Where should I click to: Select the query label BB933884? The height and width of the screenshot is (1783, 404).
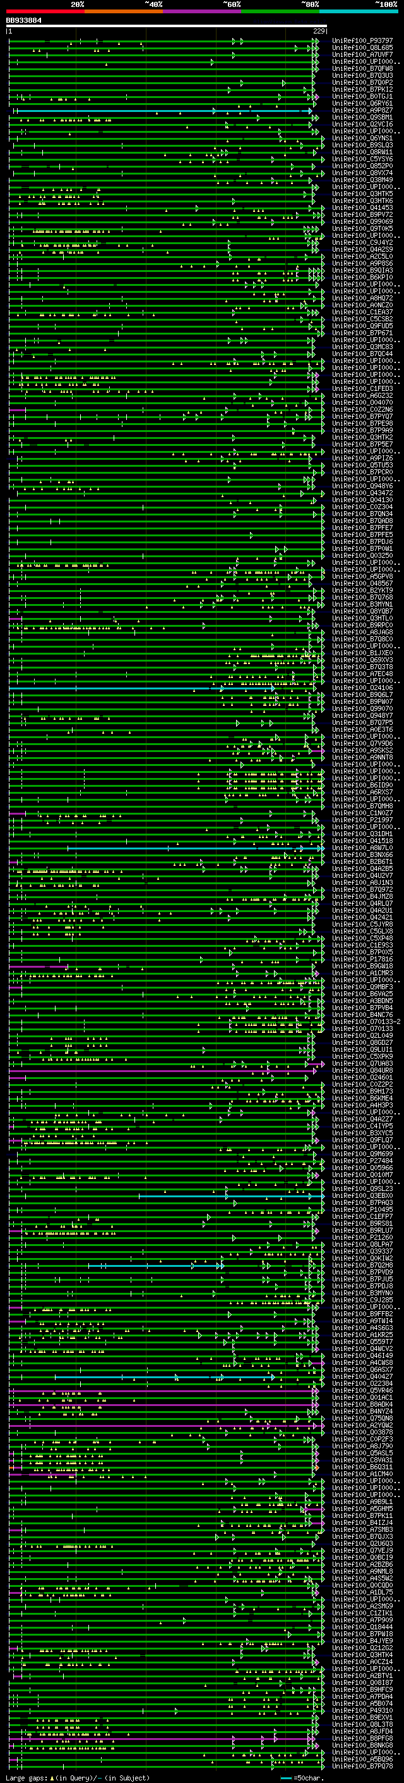pyautogui.click(x=24, y=21)
